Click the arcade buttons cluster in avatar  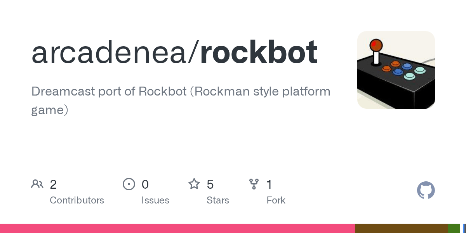point(404,70)
